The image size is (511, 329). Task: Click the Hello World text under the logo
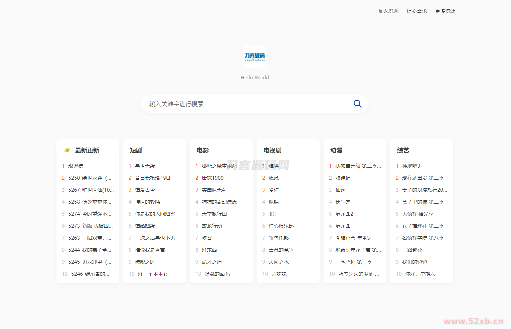coord(254,77)
